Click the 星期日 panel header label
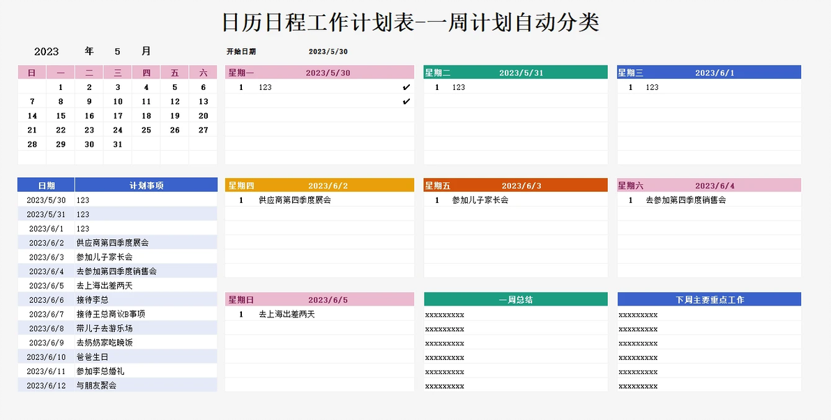 tap(241, 300)
